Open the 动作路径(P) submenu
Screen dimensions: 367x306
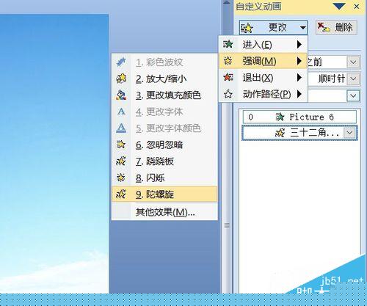coord(263,94)
